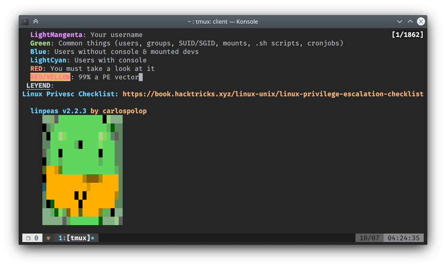The width and height of the screenshot is (446, 267).
Task: Click the 'carlospolop' author name
Action: tap(124, 111)
